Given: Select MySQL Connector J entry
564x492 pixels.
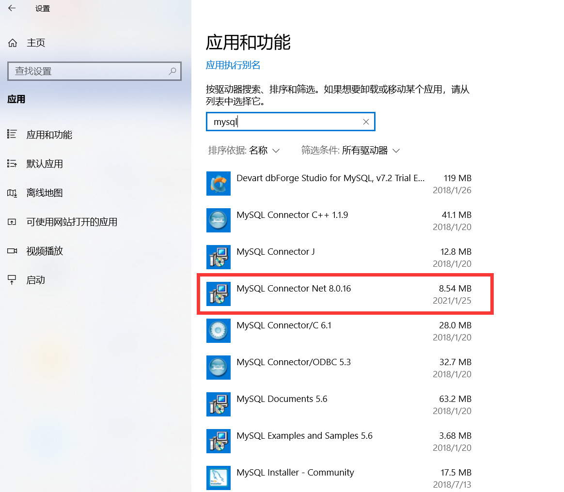Looking at the screenshot, I should (339, 257).
